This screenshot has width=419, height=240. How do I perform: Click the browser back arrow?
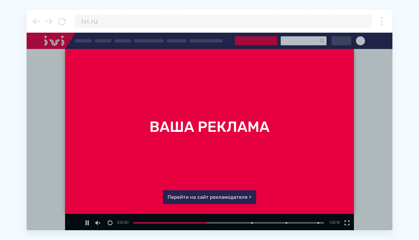pyautogui.click(x=36, y=21)
